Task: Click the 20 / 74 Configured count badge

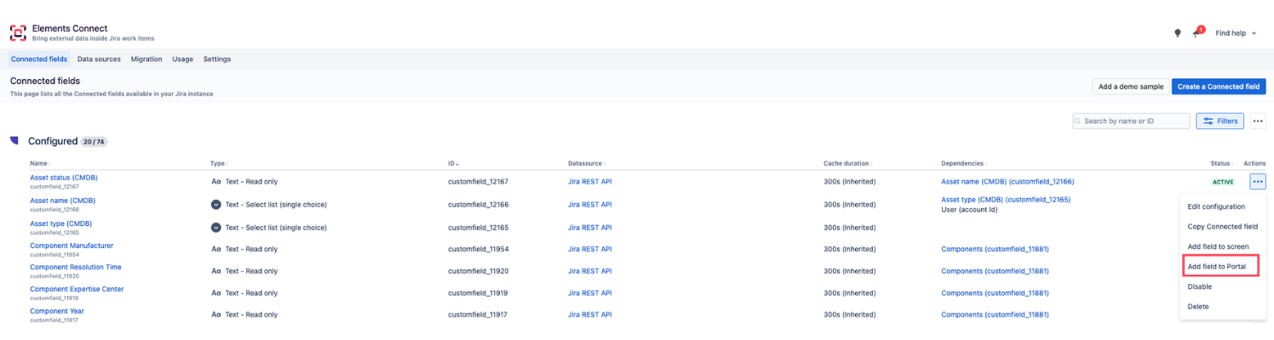Action: click(94, 141)
